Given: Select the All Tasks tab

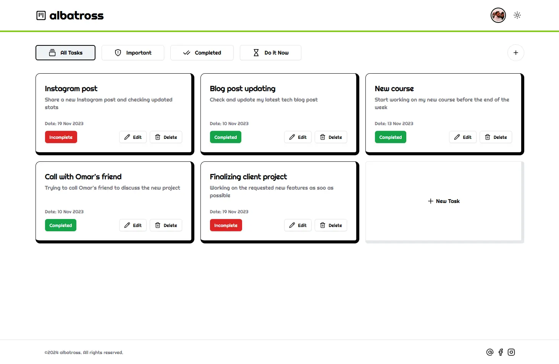Looking at the screenshot, I should 65,53.
